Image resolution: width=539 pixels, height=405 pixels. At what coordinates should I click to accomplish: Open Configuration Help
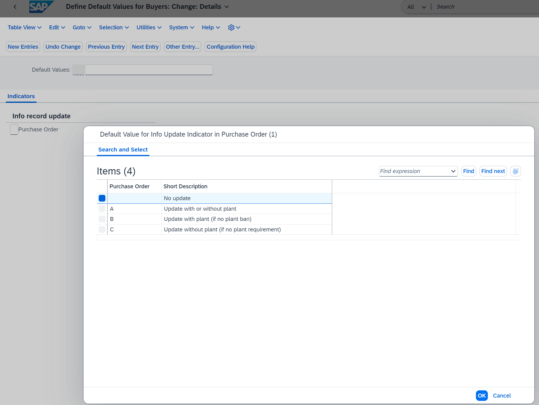click(230, 47)
